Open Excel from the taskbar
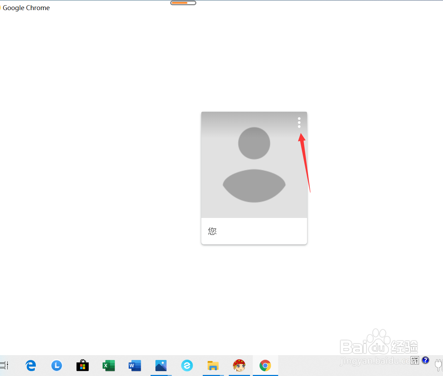This screenshot has height=376, width=443. (x=109, y=366)
